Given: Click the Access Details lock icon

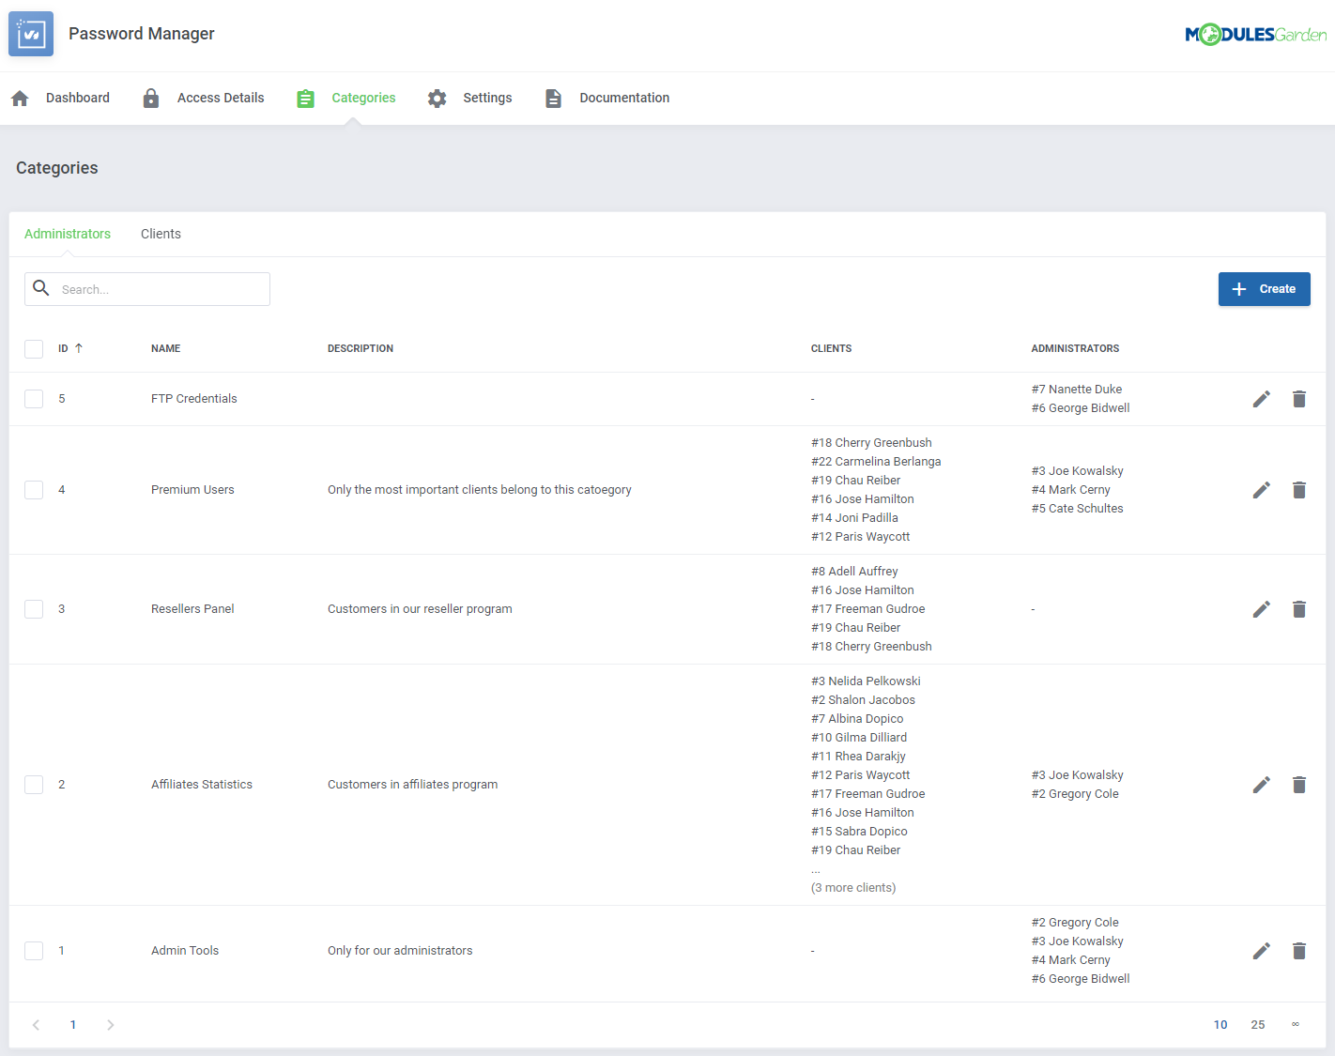Looking at the screenshot, I should [151, 98].
